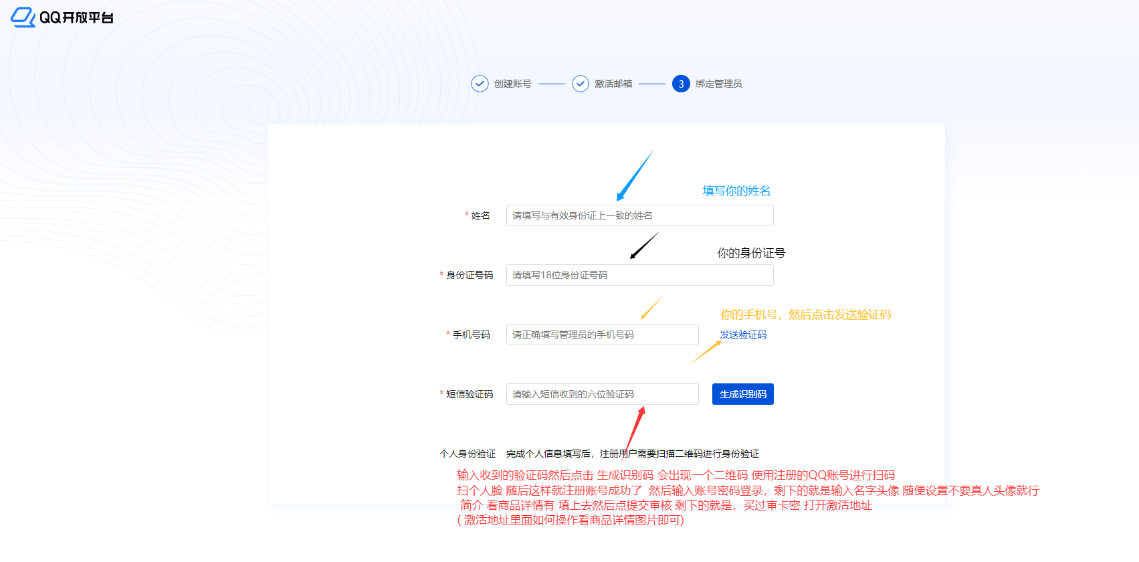Click the 激活邮箱 step checkmark icon
This screenshot has height=562, width=1139.
581,84
